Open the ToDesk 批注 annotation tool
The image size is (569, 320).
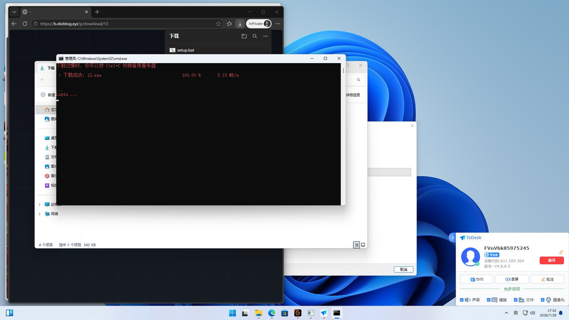point(547,279)
